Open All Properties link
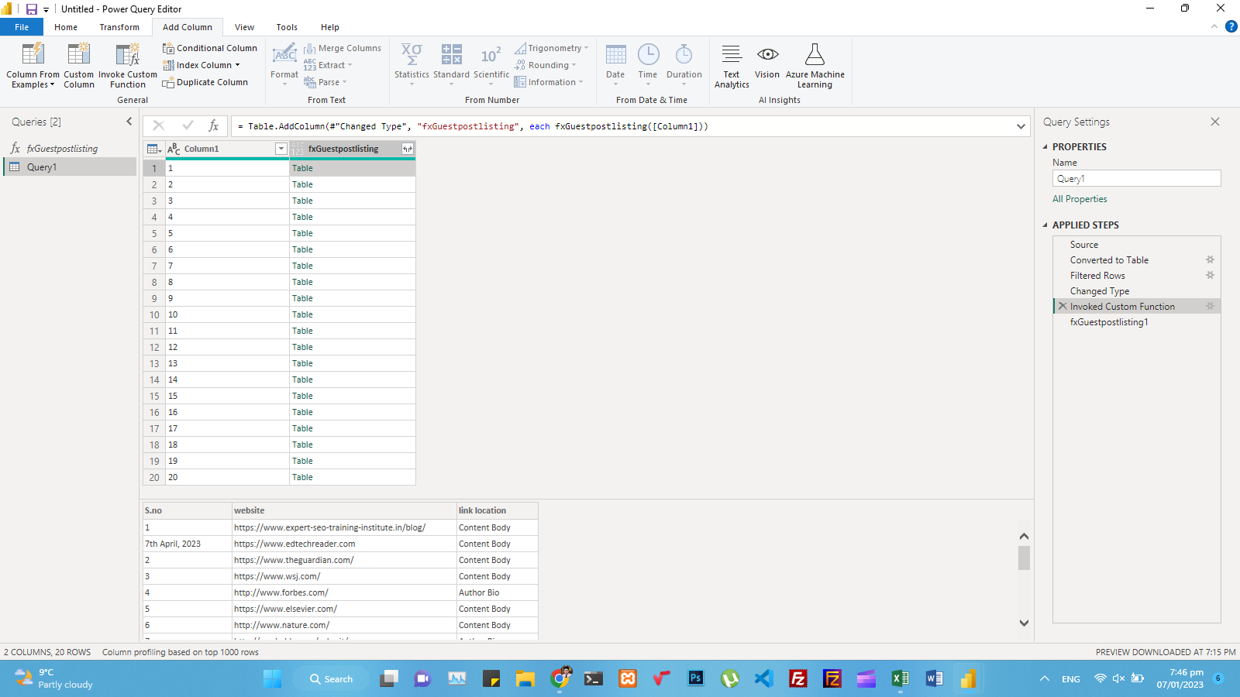The height and width of the screenshot is (697, 1240). coord(1080,199)
